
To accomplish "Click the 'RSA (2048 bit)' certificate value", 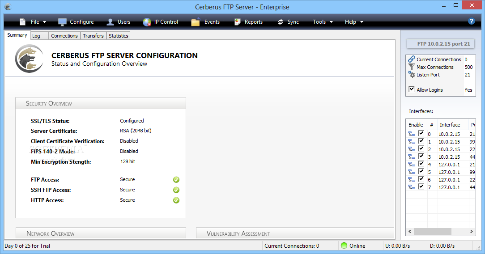I will (x=136, y=131).
